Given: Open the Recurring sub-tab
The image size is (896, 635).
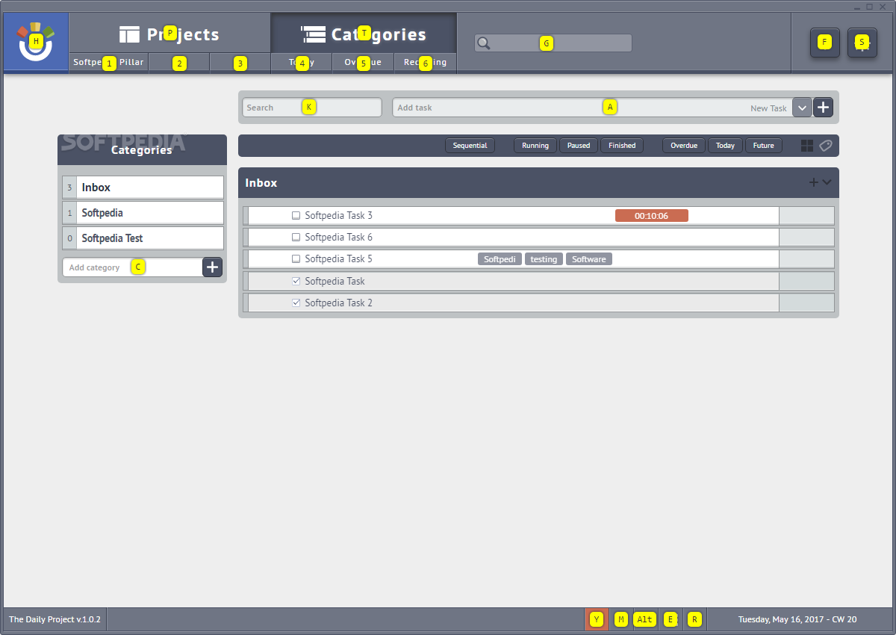Looking at the screenshot, I should click(x=426, y=63).
